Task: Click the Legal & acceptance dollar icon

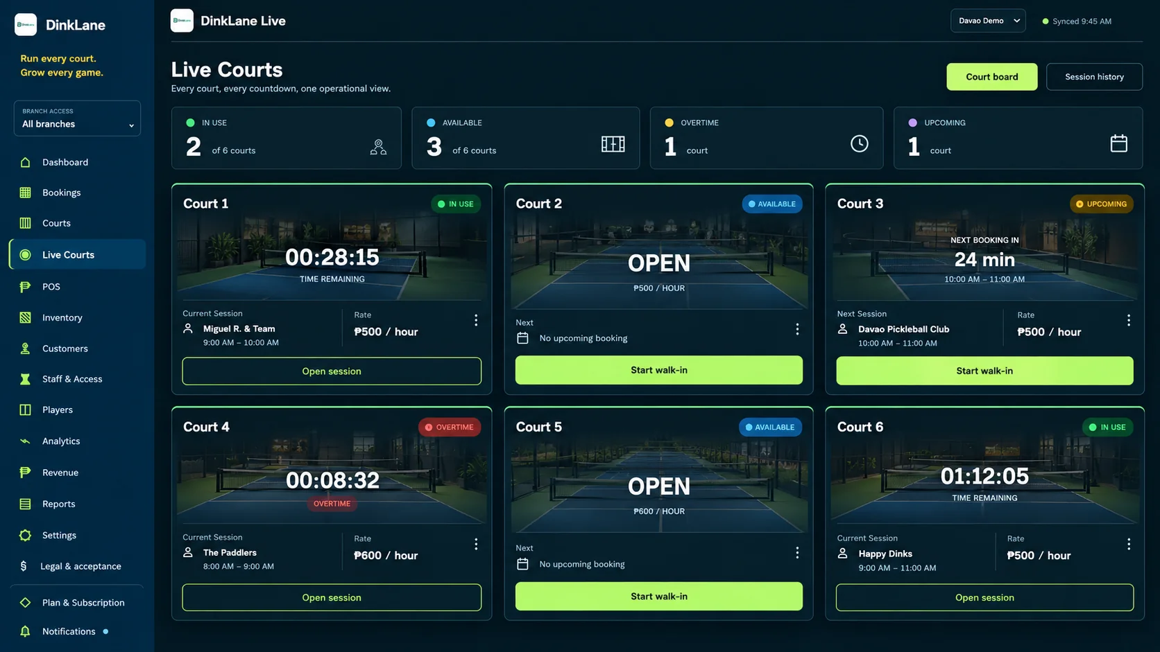Action: (x=24, y=566)
